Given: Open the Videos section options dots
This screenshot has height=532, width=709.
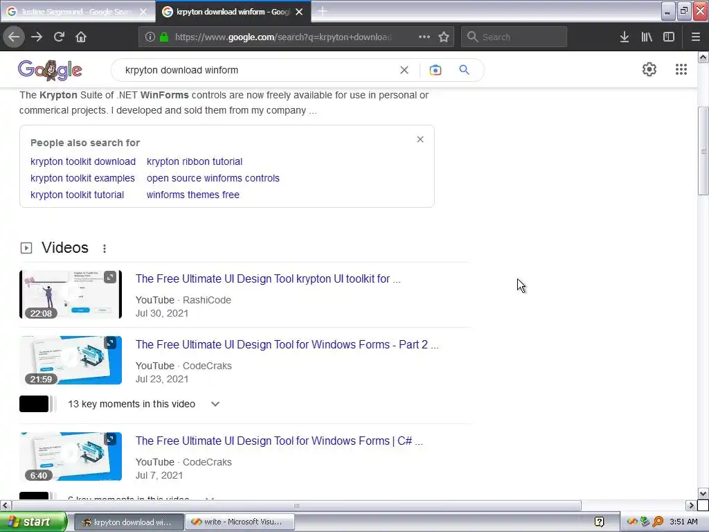Looking at the screenshot, I should pyautogui.click(x=105, y=249).
